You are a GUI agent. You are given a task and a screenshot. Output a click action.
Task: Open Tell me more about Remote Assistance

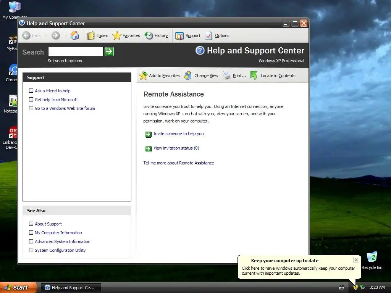pyautogui.click(x=179, y=163)
